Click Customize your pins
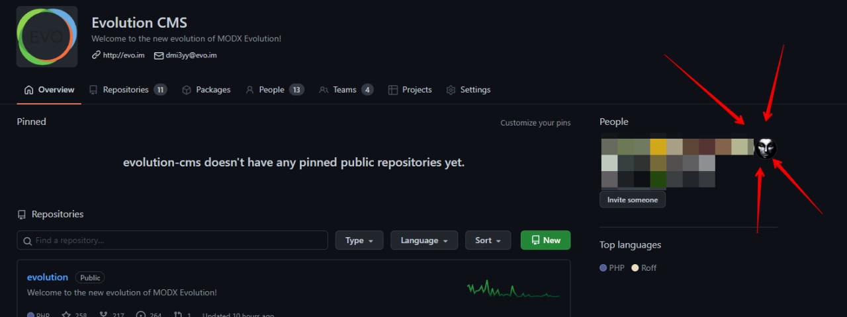Image resolution: width=847 pixels, height=317 pixels. 535,123
